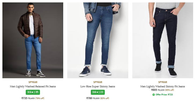This screenshot has width=195, height=102.
Task: Select SPYKAR brand above Low Rise Super Skinny
Action: click(98, 82)
